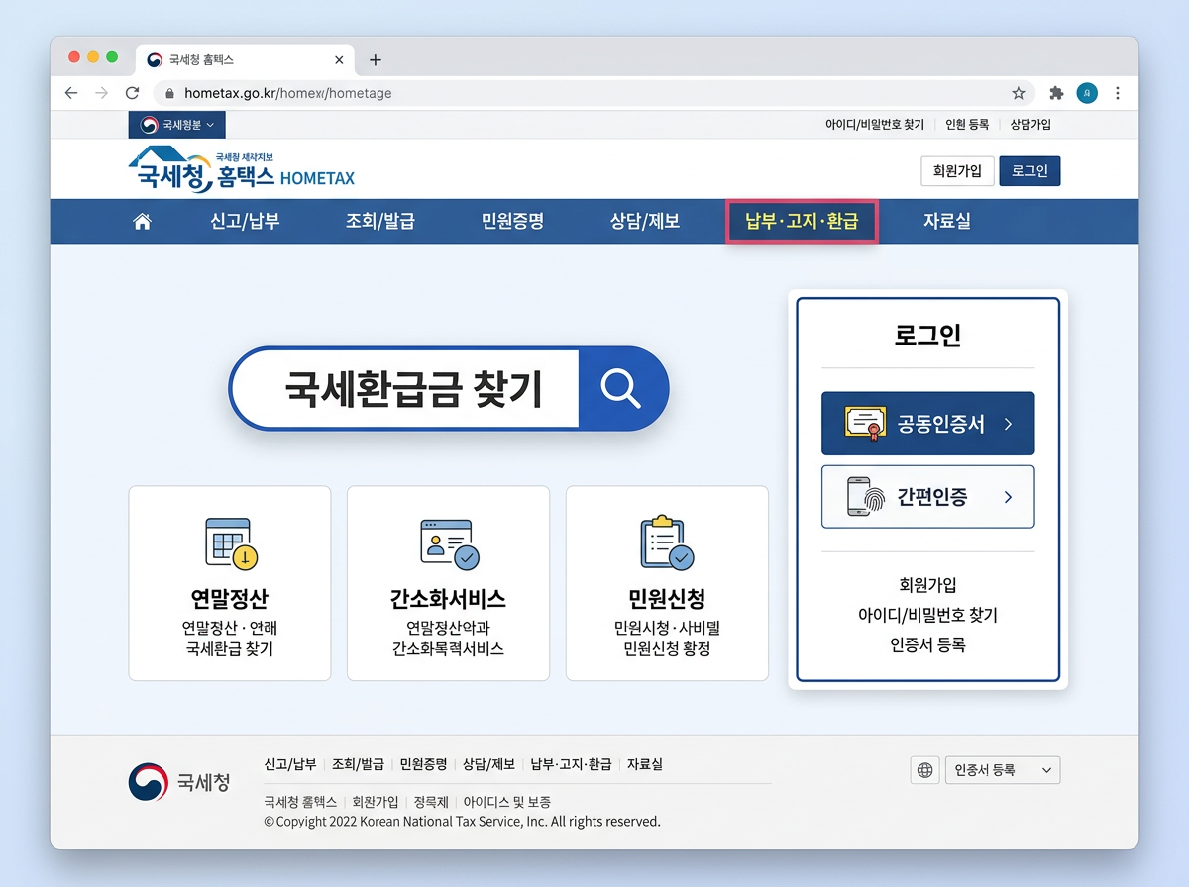Close the 국세청 홈택스 browser tab
This screenshot has height=887, width=1189.
(x=339, y=60)
